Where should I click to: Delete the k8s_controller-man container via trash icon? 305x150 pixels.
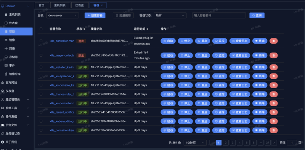(273, 41)
